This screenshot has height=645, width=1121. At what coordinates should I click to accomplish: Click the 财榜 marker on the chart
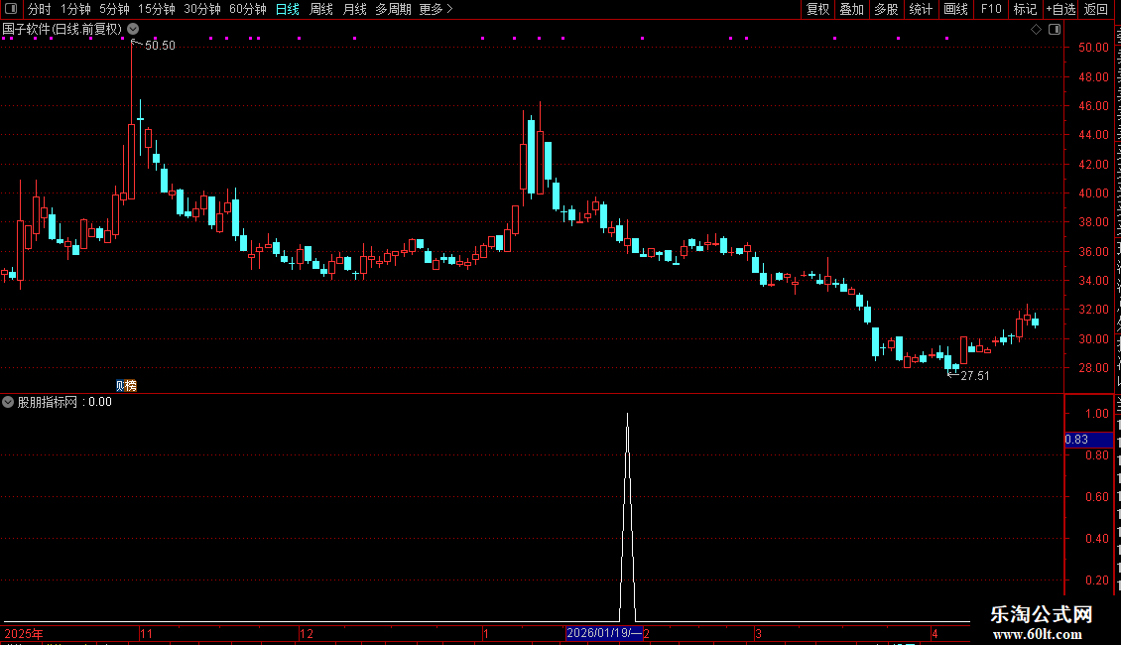[126, 385]
